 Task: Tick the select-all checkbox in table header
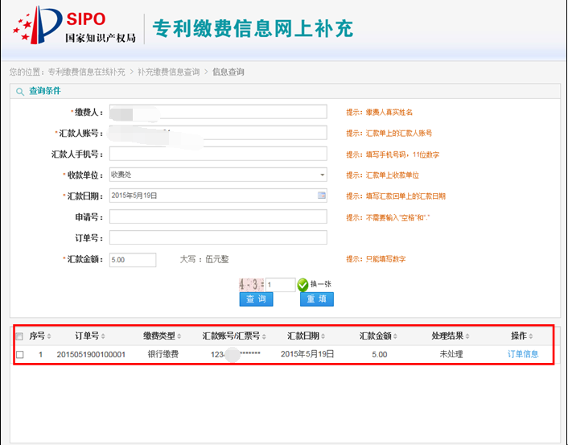pos(19,336)
